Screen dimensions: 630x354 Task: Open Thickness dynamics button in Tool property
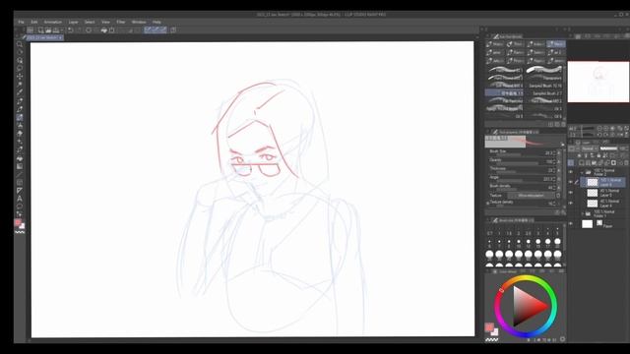tap(559, 170)
